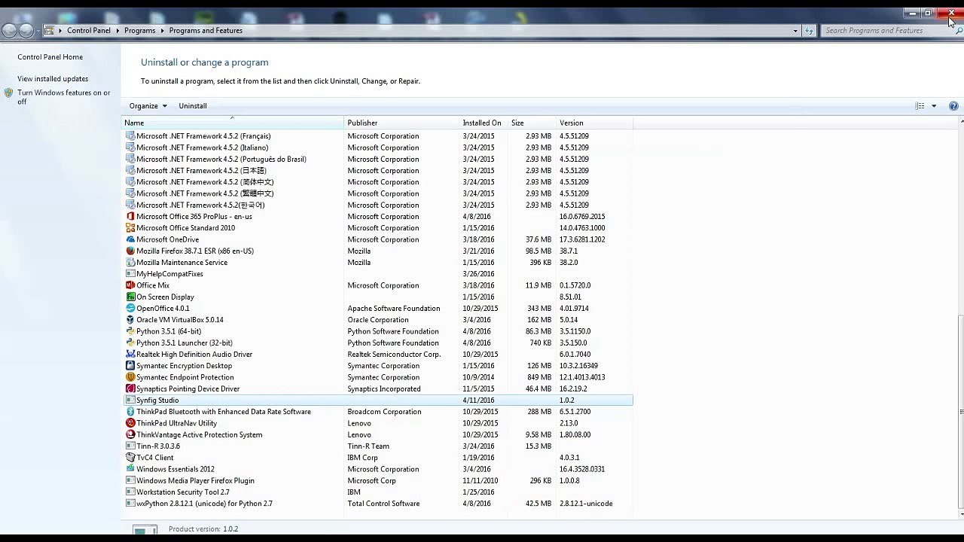Viewport: 964px width, 542px height.
Task: Click the Mozilla Maintenance Service icon
Action: (x=130, y=263)
